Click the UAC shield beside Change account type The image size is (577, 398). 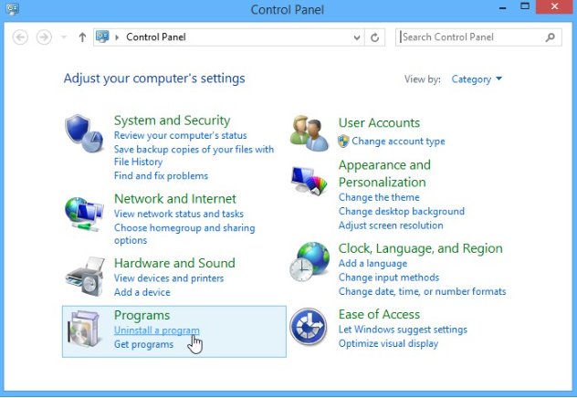pyautogui.click(x=343, y=141)
